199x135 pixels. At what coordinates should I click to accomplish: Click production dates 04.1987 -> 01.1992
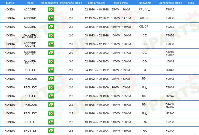[x=97, y=70]
